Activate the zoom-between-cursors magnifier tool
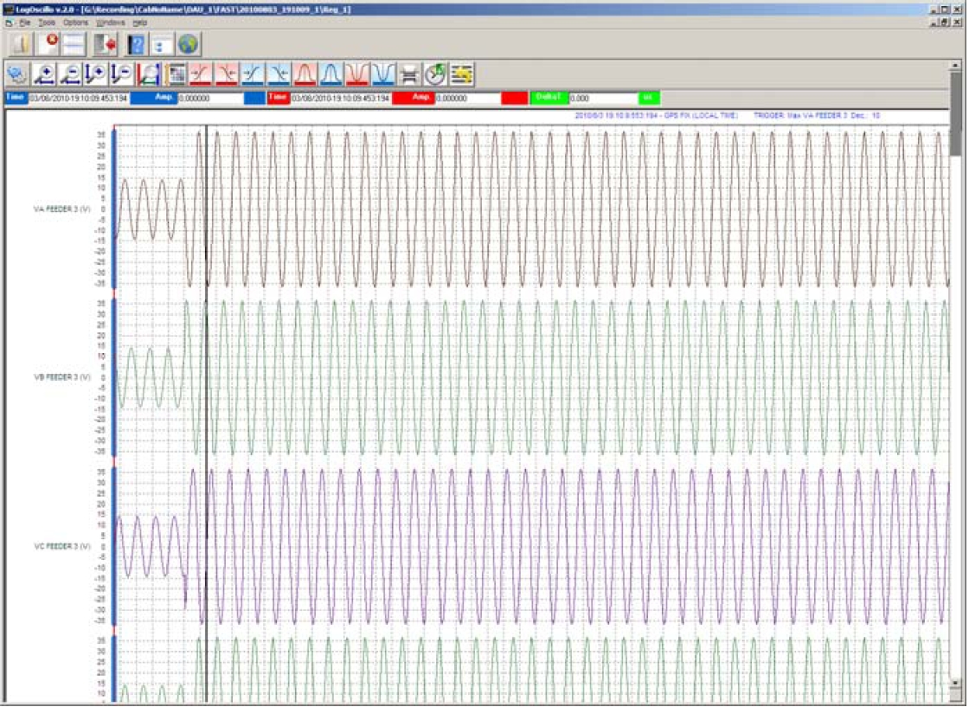 click(148, 74)
